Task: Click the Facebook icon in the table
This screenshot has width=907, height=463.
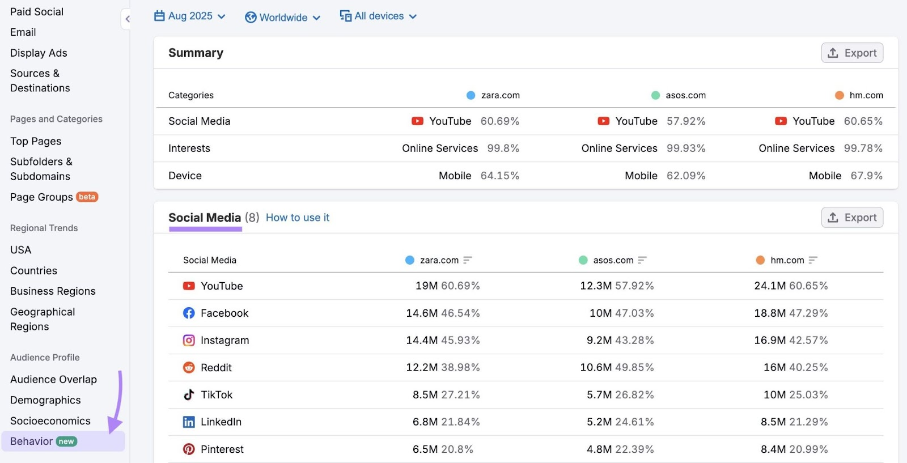Action: (189, 313)
